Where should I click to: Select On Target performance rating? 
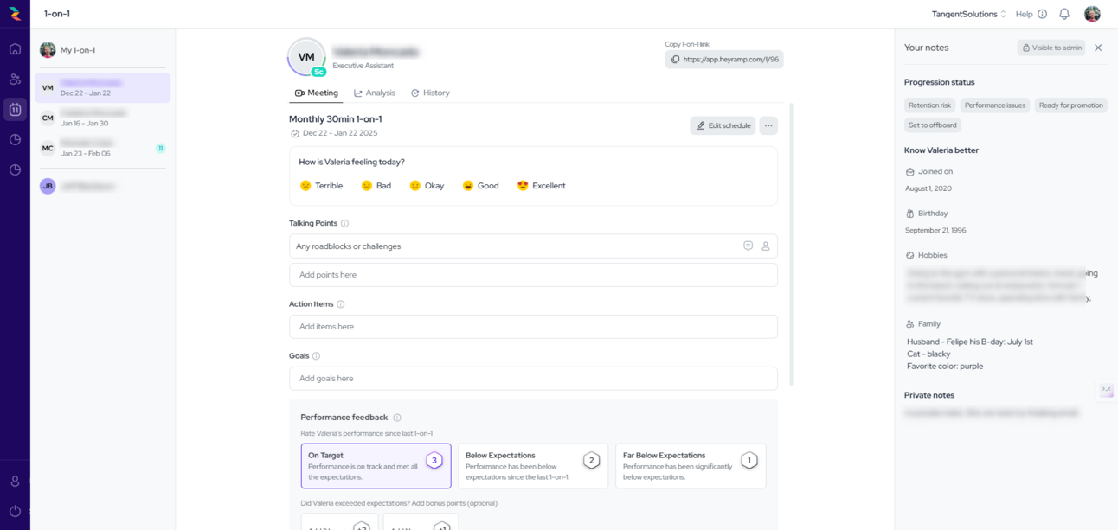(376, 466)
